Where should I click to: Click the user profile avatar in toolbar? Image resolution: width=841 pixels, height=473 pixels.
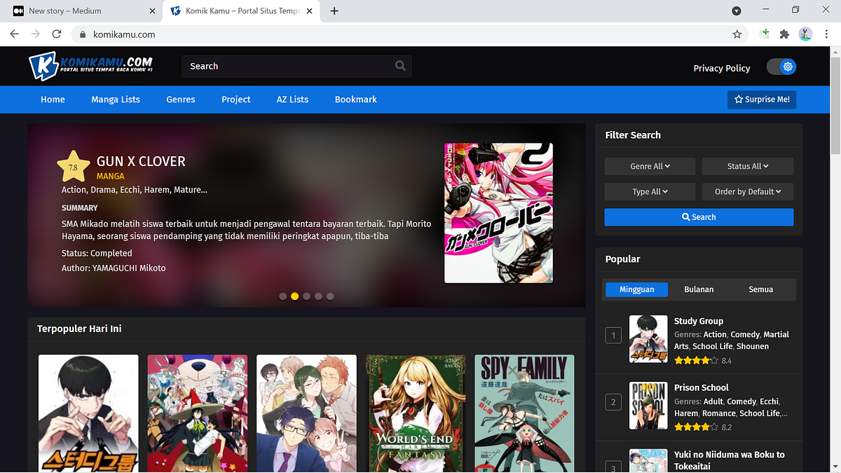806,34
